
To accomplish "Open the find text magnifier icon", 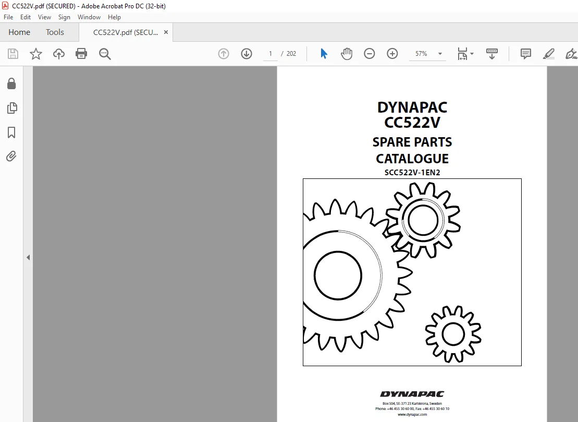I will tap(105, 54).
